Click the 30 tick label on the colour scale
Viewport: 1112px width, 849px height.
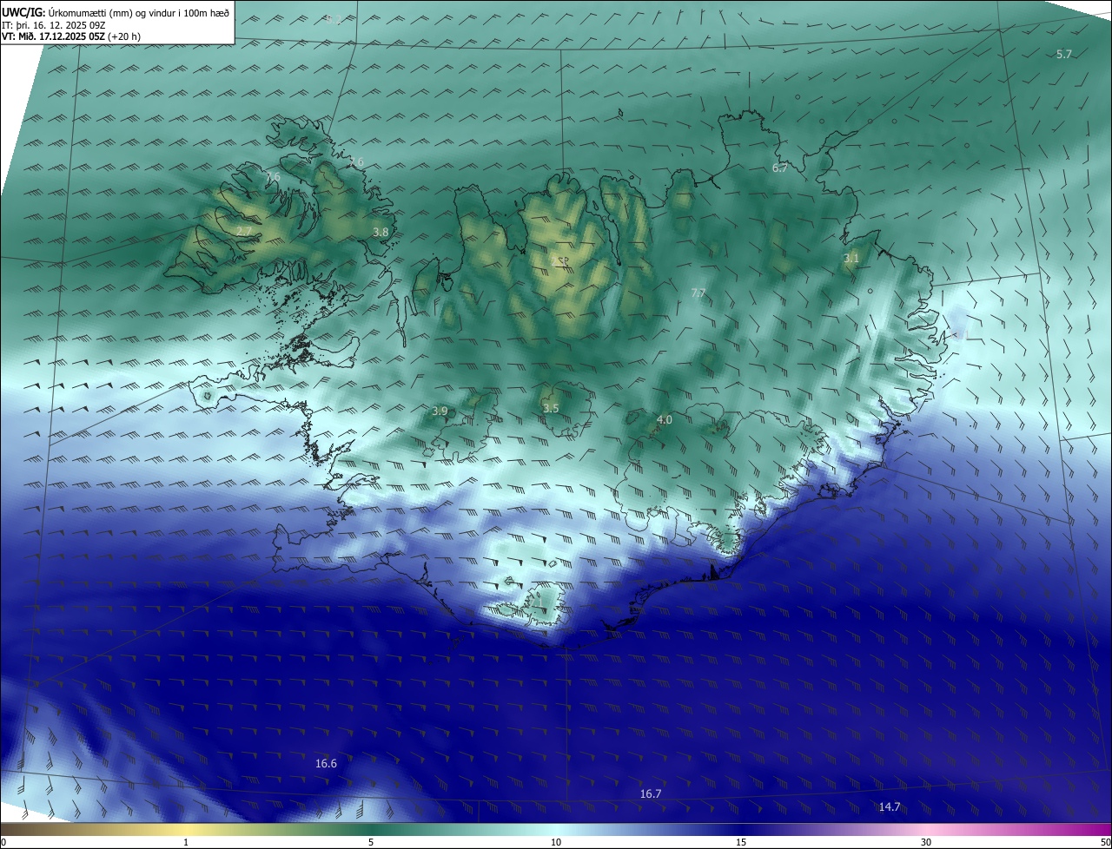[926, 842]
